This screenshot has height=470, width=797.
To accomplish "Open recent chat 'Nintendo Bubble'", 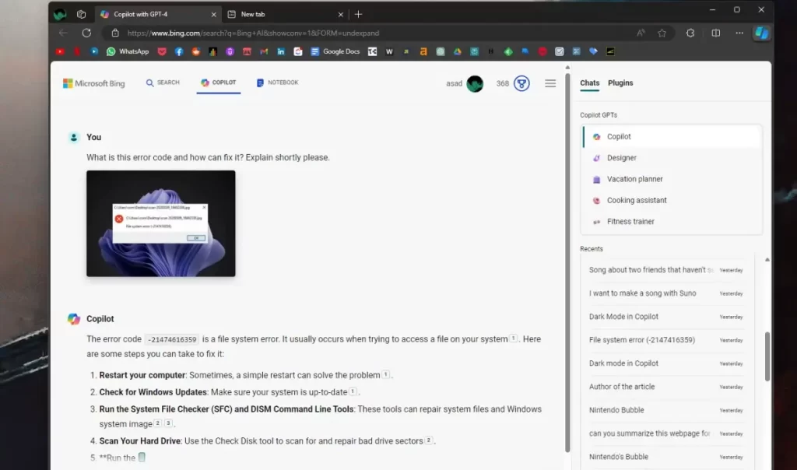I will [666, 410].
